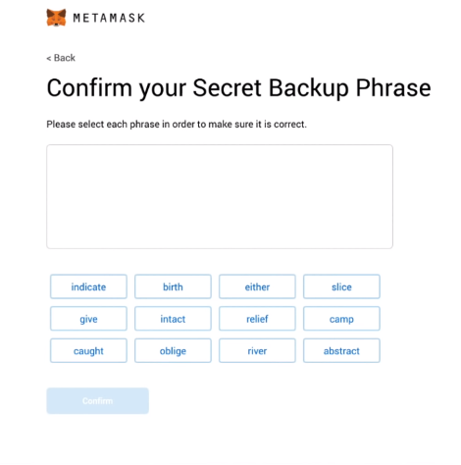Pick the 'either' word button
The image size is (461, 465).
pos(257,286)
